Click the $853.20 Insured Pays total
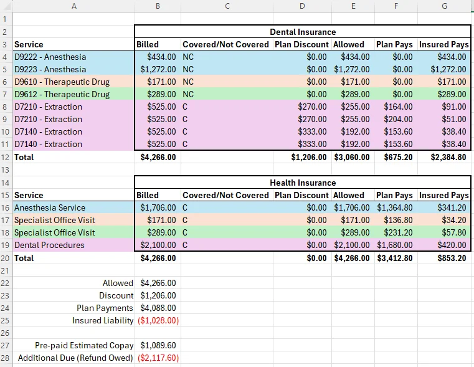 pyautogui.click(x=444, y=258)
